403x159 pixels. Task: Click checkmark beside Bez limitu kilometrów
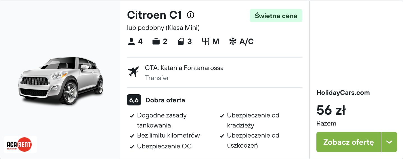click(132, 136)
